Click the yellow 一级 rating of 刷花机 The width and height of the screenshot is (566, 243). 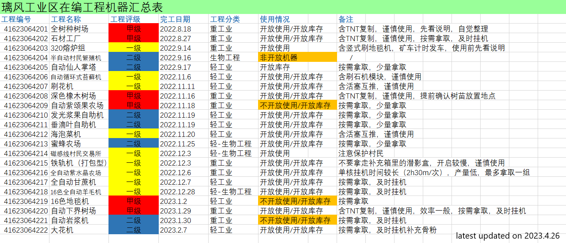click(133, 86)
